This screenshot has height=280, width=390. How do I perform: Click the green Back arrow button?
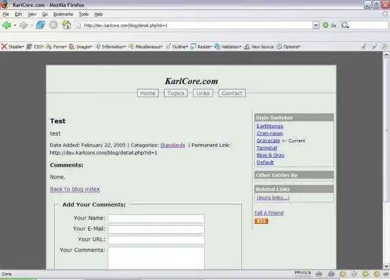(x=7, y=25)
